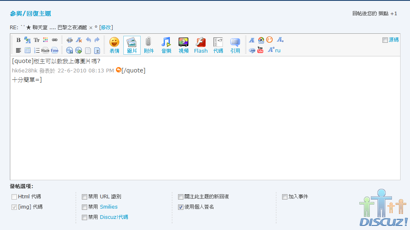
Task: Click the quoted text 板主可以教我上傳圖片嗎?
Action: 67,61
